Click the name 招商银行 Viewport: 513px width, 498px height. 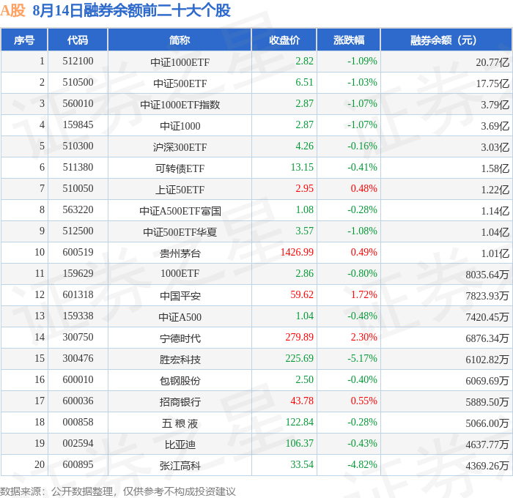[180, 402]
